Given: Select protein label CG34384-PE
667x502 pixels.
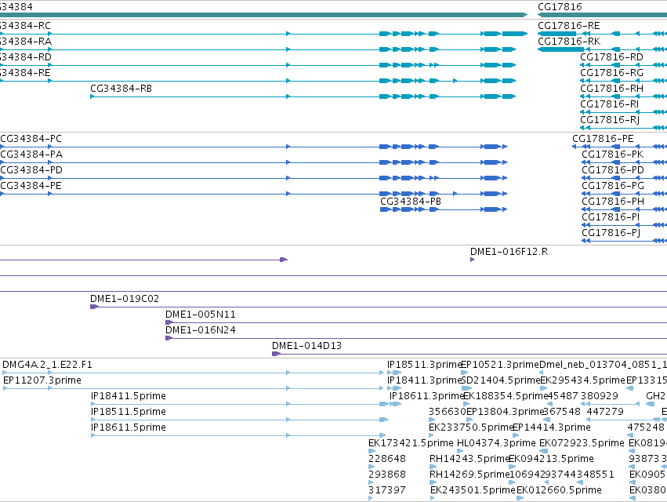Looking at the screenshot, I should tap(31, 186).
